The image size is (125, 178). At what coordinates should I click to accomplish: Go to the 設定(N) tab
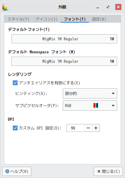[x=99, y=19]
